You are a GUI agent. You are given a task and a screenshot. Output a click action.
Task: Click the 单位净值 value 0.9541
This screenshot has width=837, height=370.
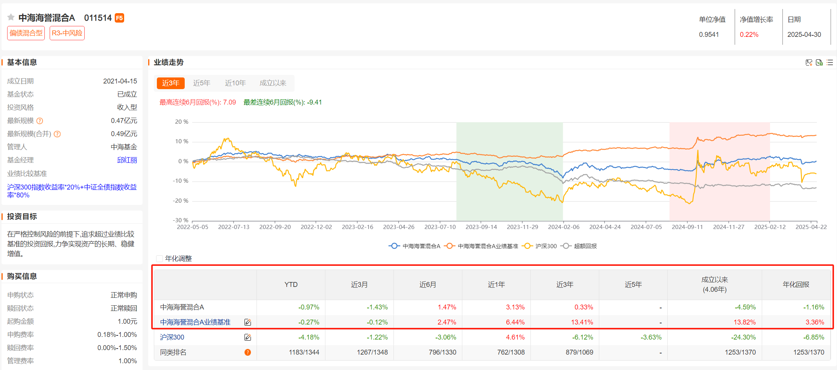tap(709, 35)
